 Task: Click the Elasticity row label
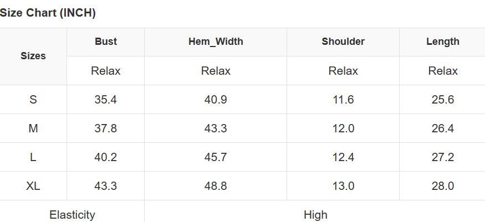coord(72,215)
